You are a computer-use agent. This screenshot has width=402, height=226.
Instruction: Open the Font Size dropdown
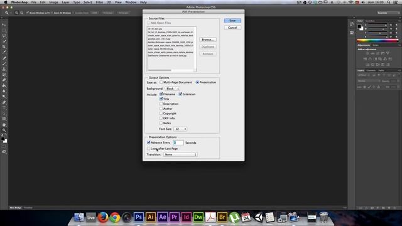click(x=180, y=129)
